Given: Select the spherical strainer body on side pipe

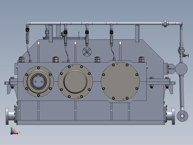Looking at the screenshot, I should pos(181,69).
